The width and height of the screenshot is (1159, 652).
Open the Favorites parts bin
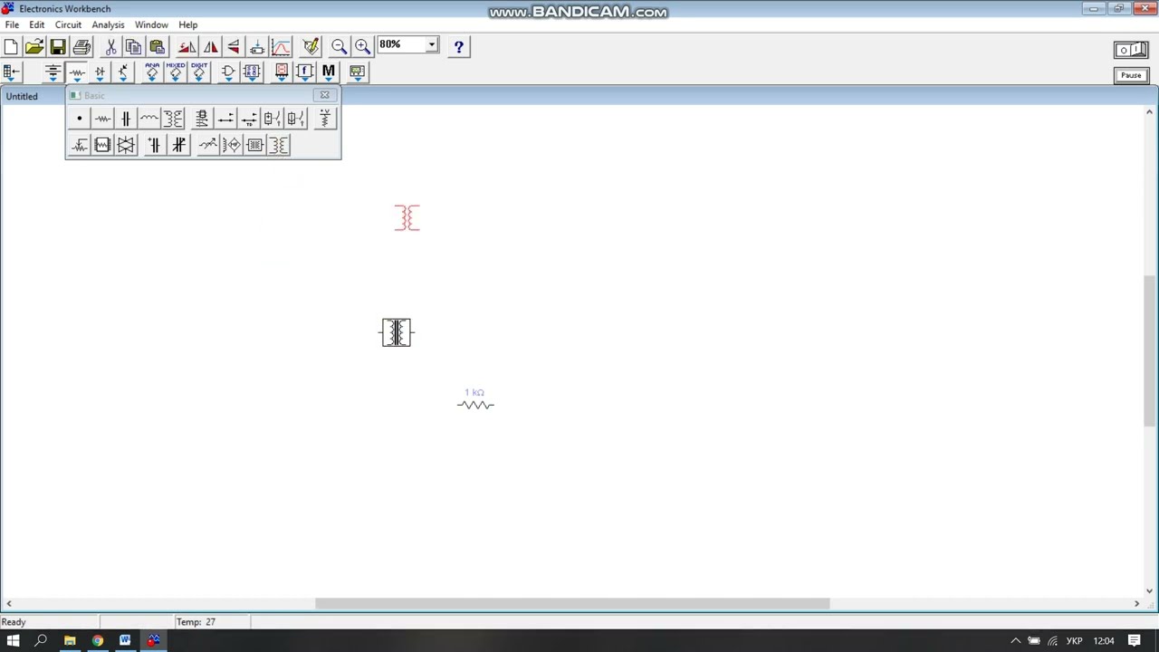pyautogui.click(x=12, y=72)
